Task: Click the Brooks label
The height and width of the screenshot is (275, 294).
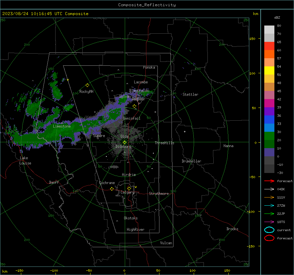Action: pos(232,229)
